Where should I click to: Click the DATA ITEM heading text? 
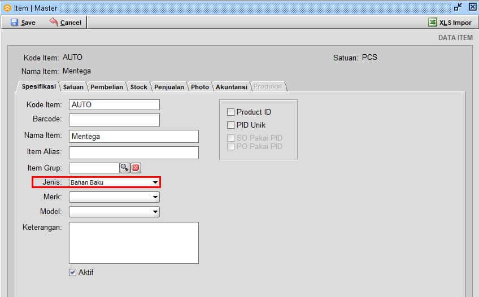point(455,37)
